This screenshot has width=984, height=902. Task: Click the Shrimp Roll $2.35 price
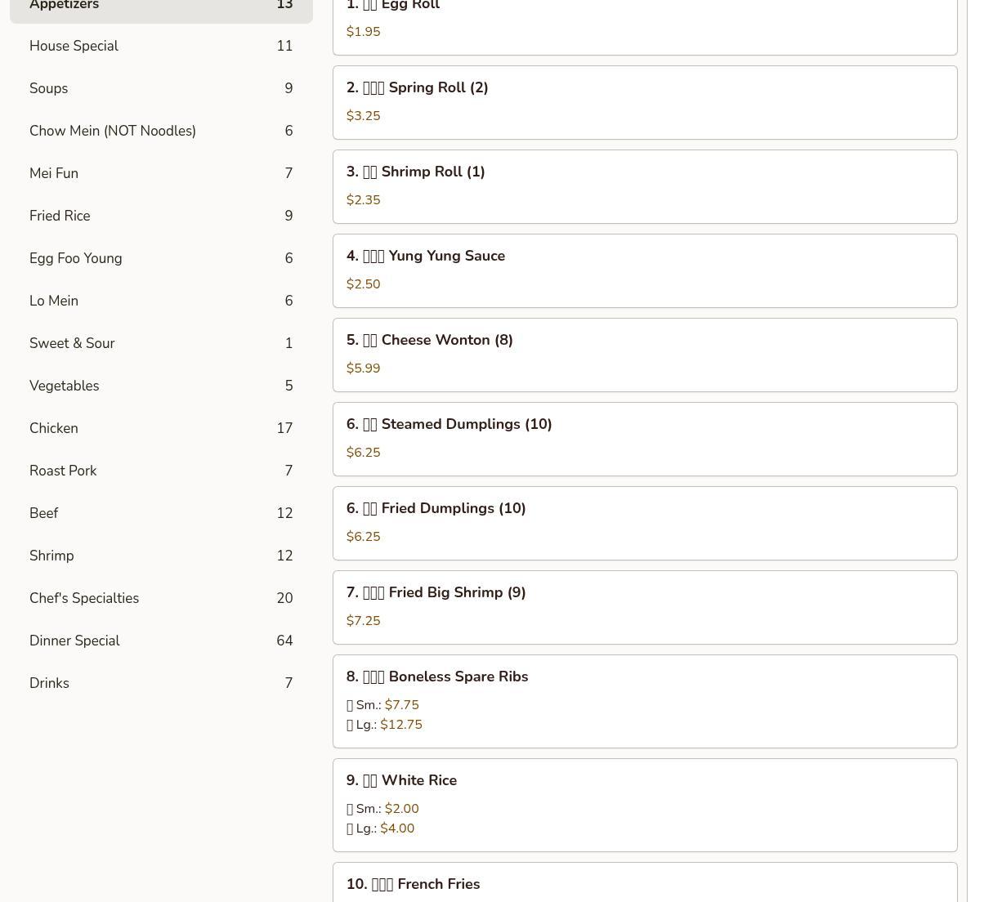tap(363, 200)
